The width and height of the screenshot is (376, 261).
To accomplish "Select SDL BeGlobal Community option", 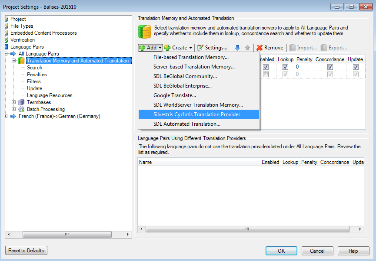I will point(199,76).
